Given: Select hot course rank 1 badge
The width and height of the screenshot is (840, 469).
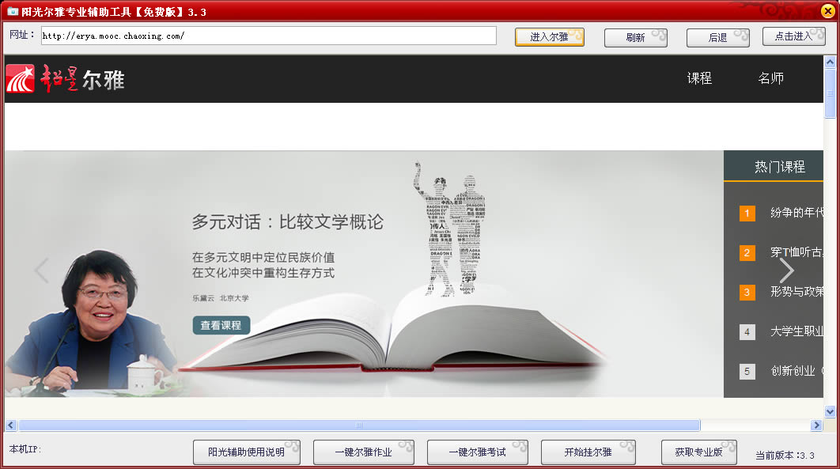Looking at the screenshot, I should 747,214.
